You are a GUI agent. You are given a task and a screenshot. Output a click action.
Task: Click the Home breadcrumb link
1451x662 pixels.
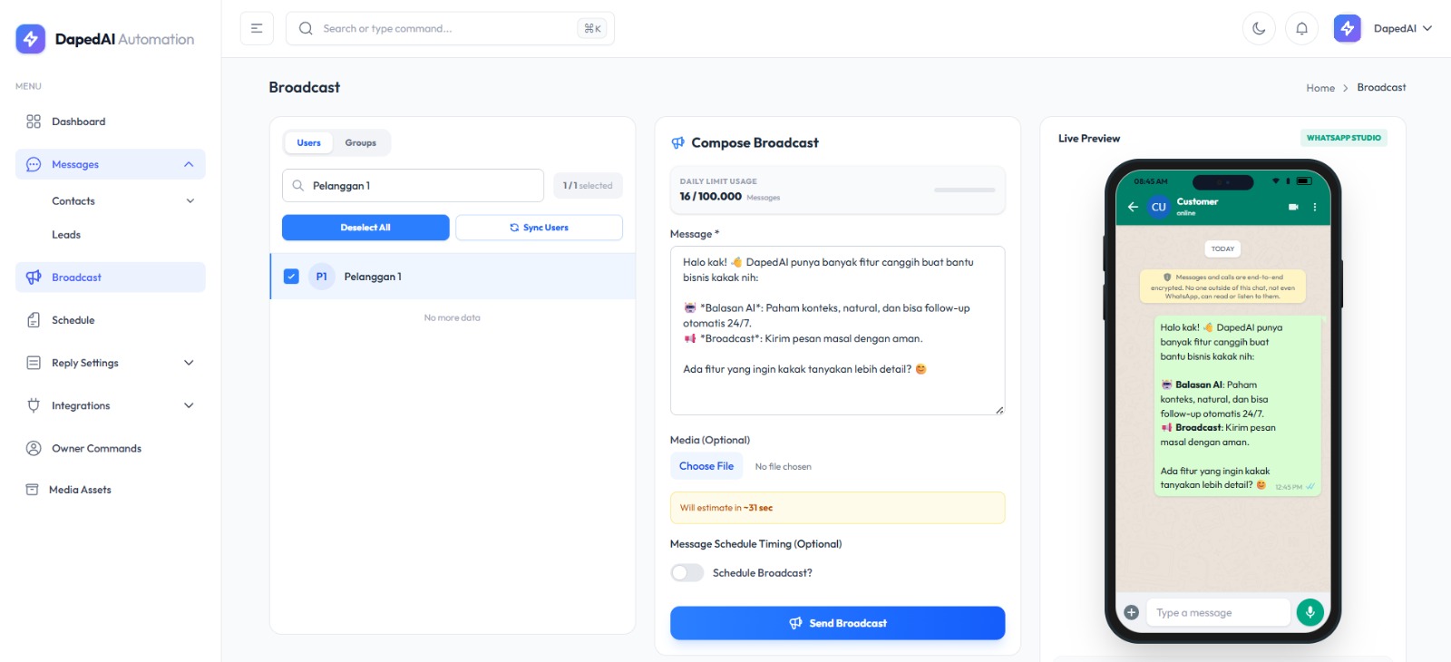click(1320, 88)
